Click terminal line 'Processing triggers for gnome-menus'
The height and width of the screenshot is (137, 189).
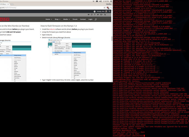141,54
